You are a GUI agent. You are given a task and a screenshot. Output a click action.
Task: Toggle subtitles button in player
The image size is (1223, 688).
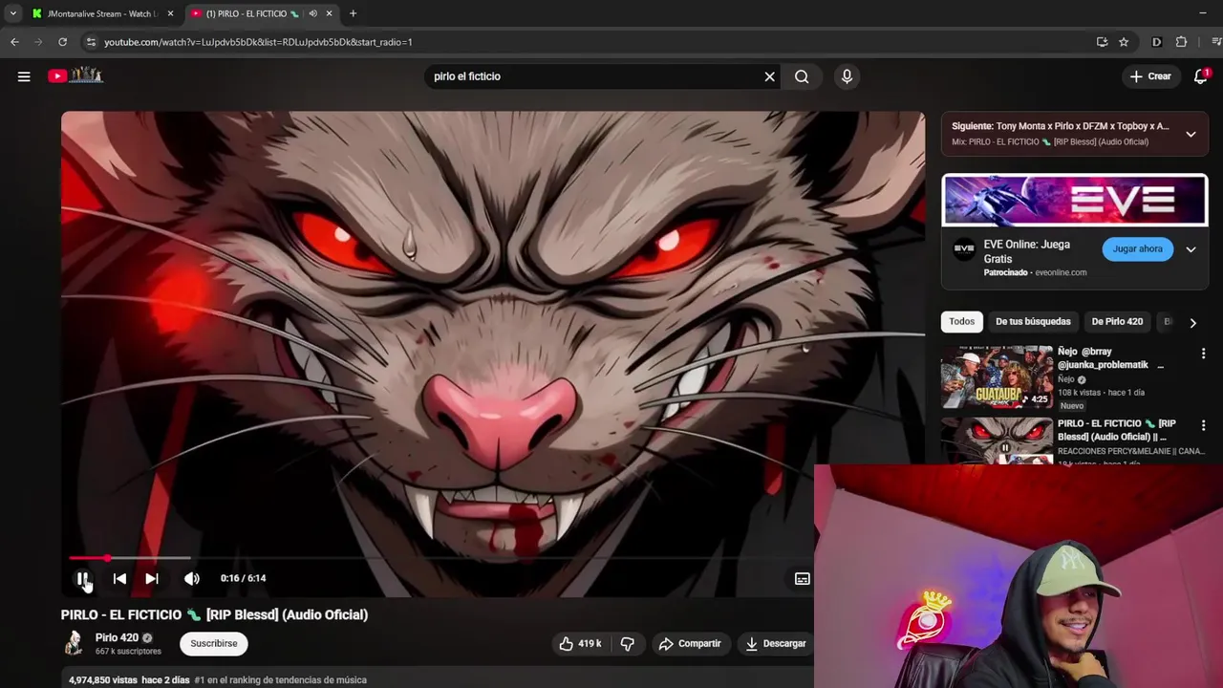point(803,578)
